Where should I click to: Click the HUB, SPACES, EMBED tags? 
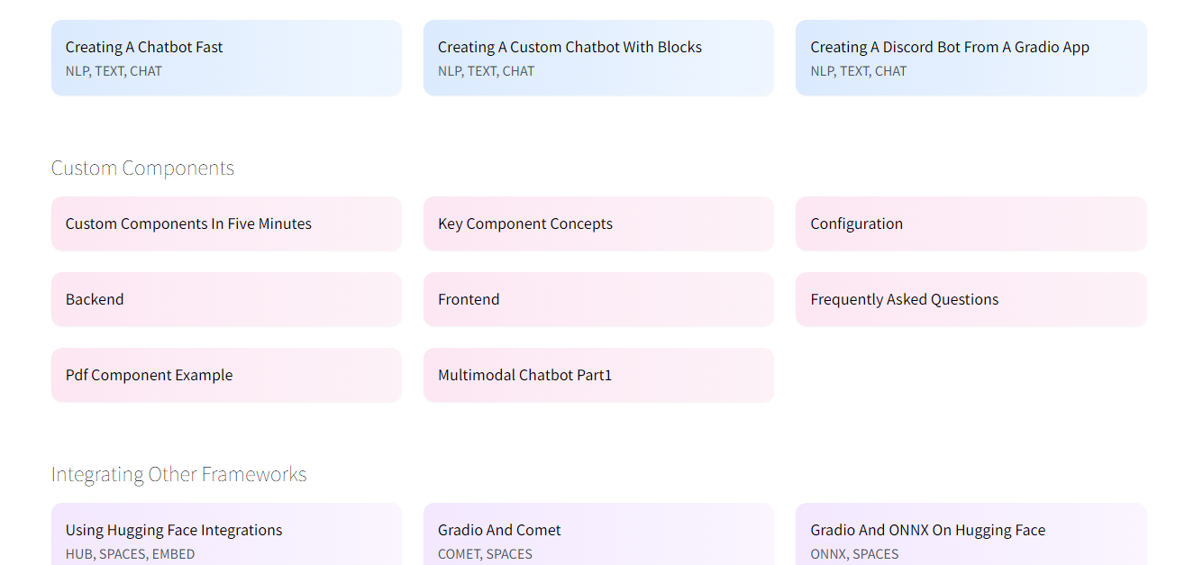pyautogui.click(x=130, y=554)
